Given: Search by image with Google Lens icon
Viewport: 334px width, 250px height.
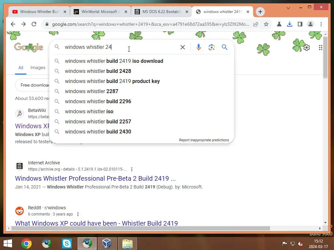Looking at the screenshot, I should tap(211, 47).
